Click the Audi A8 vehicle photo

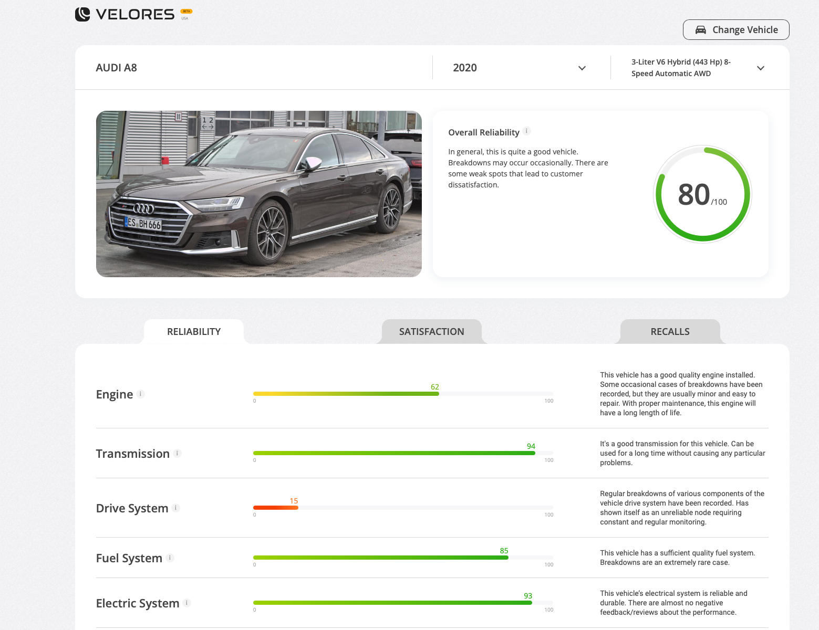[x=259, y=194]
